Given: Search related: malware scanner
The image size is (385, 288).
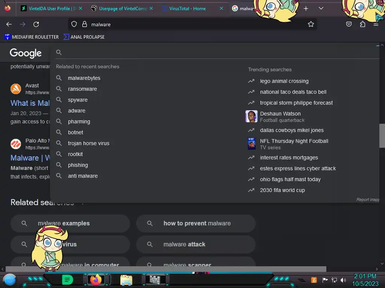Looking at the screenshot, I should point(196,262).
